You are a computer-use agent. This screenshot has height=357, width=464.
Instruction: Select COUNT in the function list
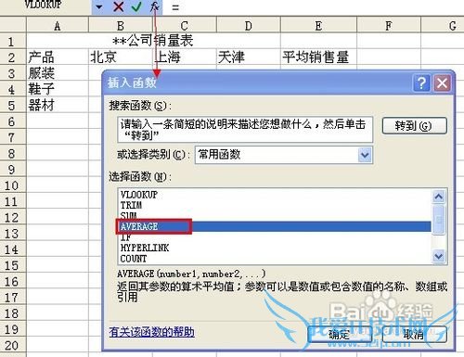click(274, 259)
